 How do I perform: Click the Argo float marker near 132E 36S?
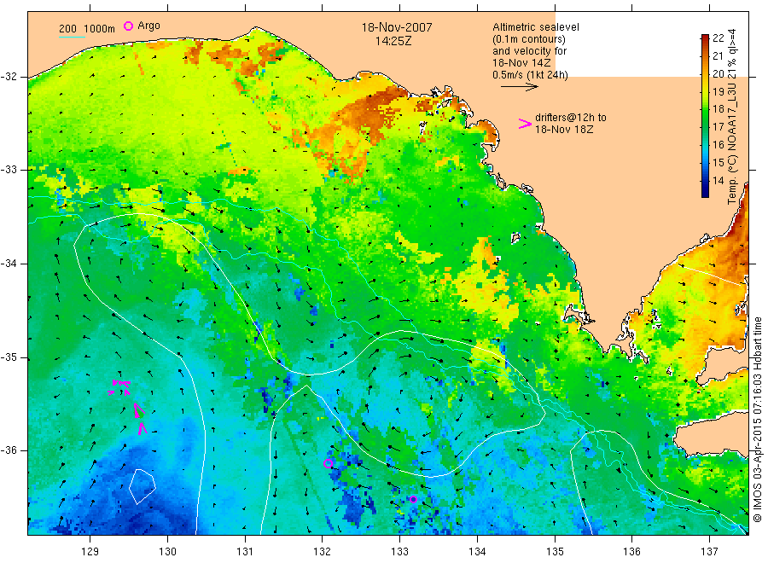329,463
